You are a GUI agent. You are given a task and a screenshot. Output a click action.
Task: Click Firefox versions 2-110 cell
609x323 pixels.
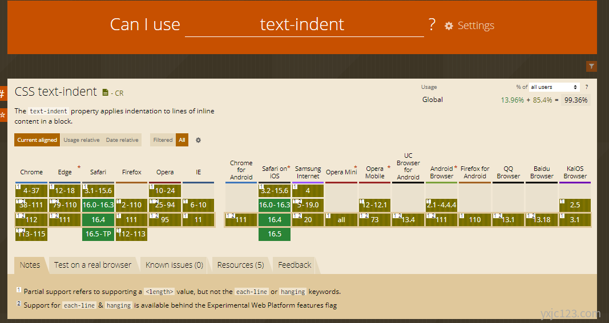132,205
